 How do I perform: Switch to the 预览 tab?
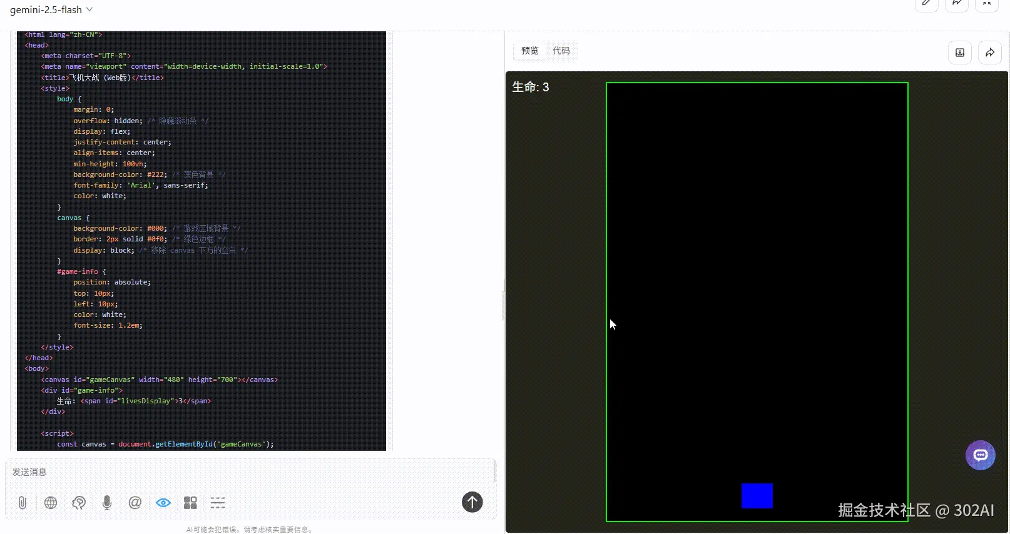[x=529, y=51]
